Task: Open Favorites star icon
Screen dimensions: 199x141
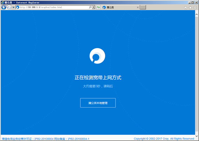Action: [190, 8]
